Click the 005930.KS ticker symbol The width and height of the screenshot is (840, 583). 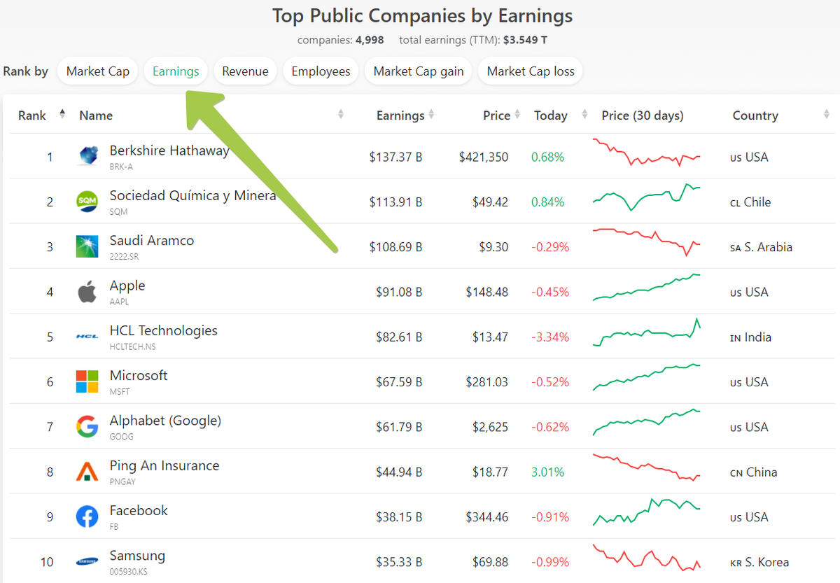coord(128,572)
